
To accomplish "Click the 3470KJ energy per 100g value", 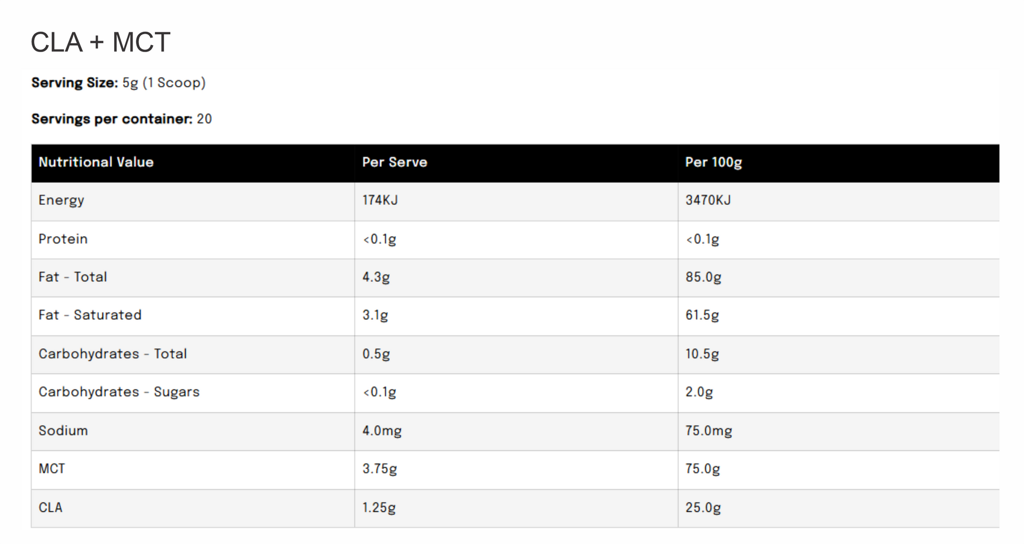I will tap(708, 200).
